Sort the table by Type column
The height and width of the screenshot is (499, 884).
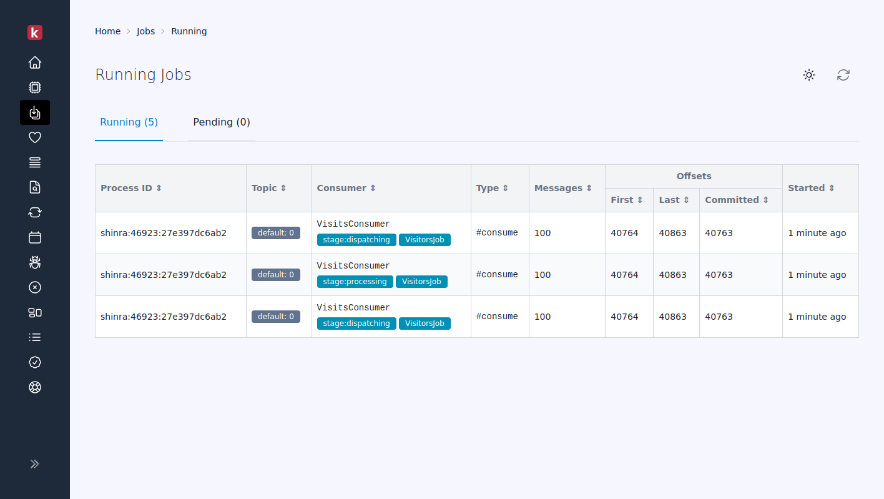(493, 188)
